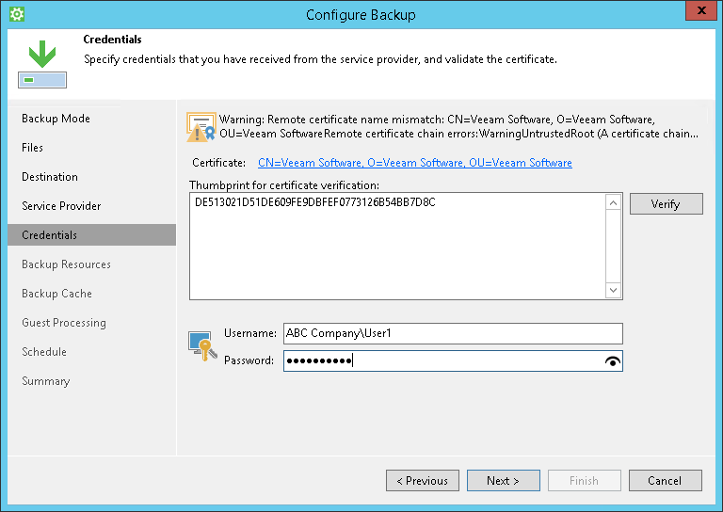Click the gear icon in the title bar
This screenshot has height=512, width=723.
[x=15, y=14]
